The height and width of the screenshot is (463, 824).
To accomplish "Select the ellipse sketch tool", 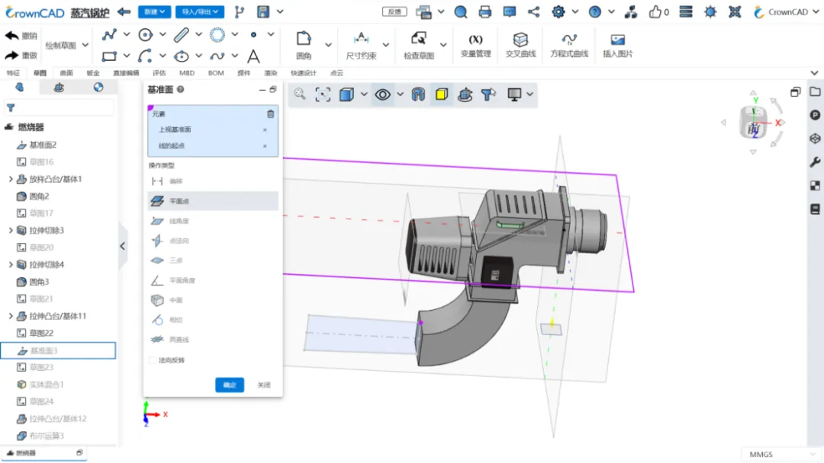I will [x=182, y=56].
